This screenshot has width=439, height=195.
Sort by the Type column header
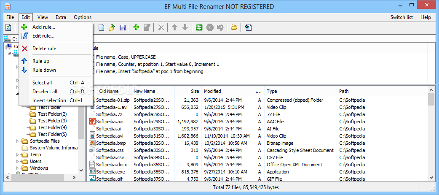pos(300,91)
